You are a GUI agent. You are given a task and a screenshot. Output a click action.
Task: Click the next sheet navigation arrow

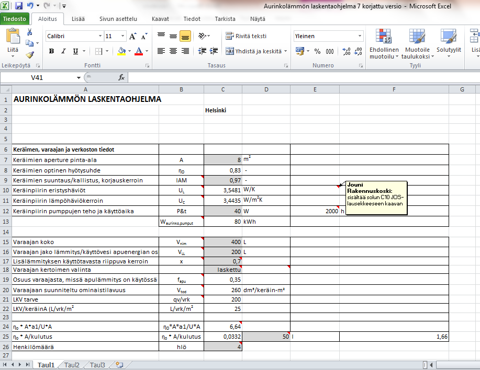click(x=20, y=364)
